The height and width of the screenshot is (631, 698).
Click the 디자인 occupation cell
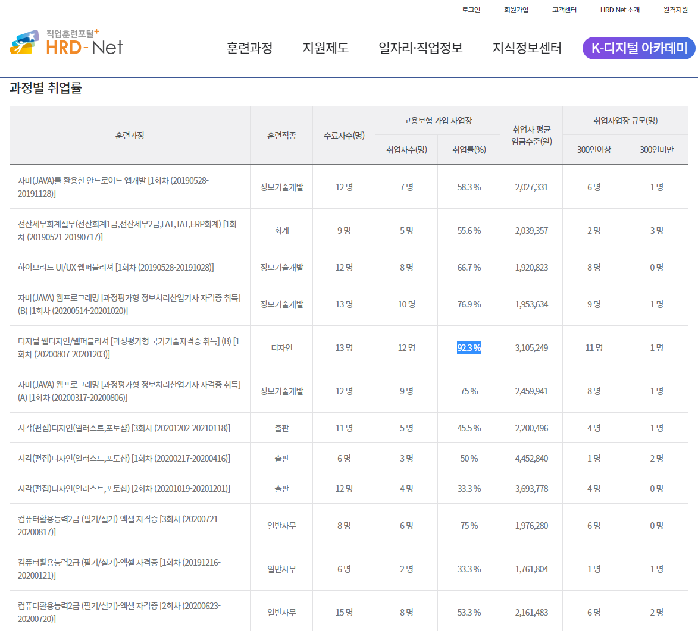(281, 347)
